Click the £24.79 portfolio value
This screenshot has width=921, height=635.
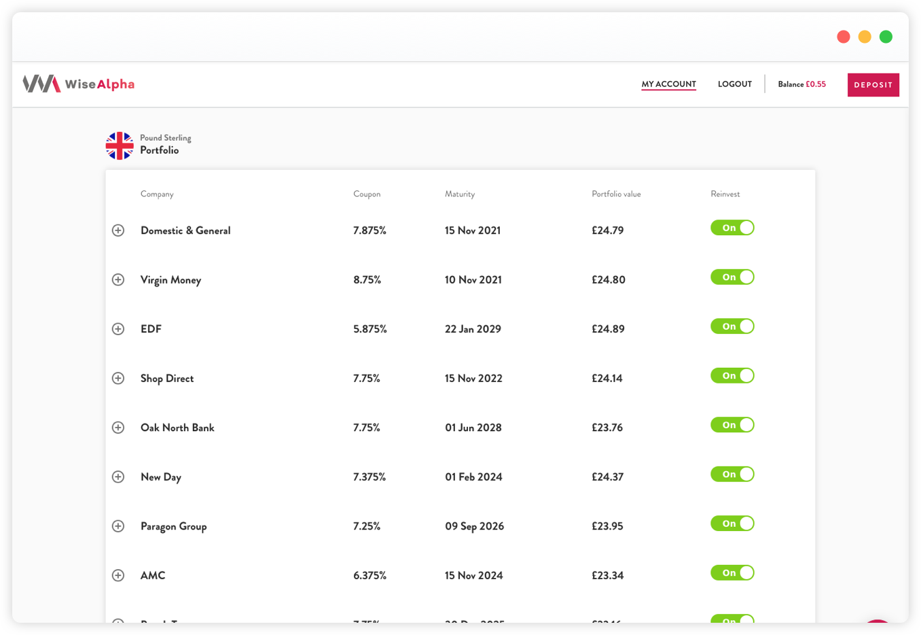click(x=608, y=230)
